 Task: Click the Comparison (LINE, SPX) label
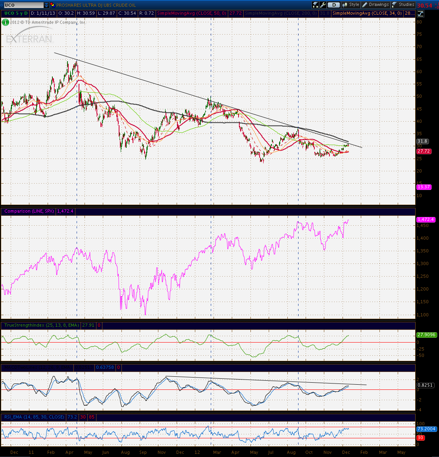coord(29,211)
